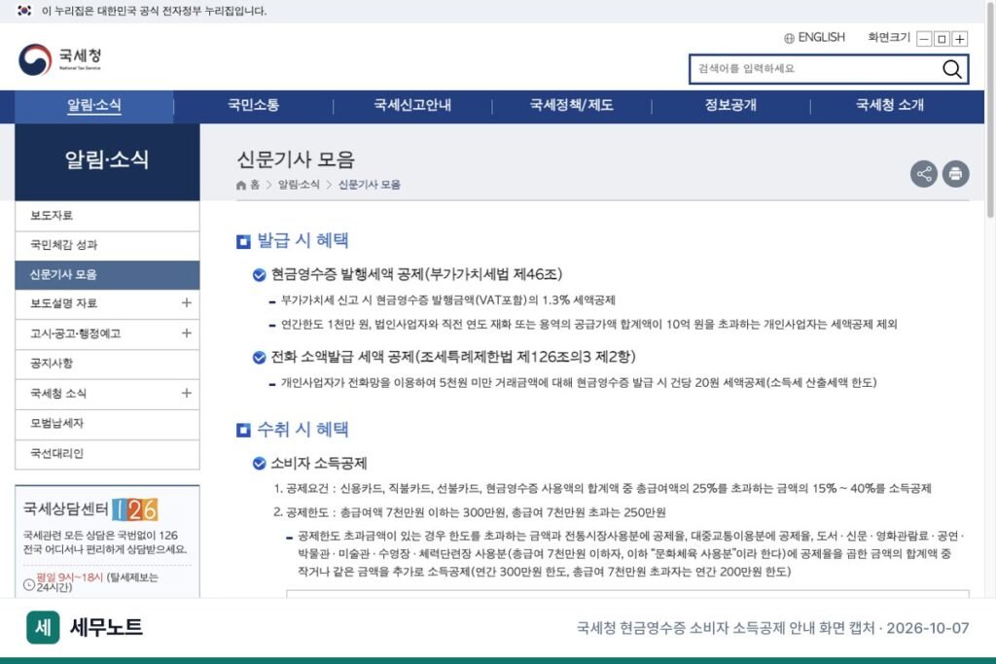The width and height of the screenshot is (996, 664).
Task: Click the 건당 20원 세액공제 bullet line
Action: click(579, 383)
